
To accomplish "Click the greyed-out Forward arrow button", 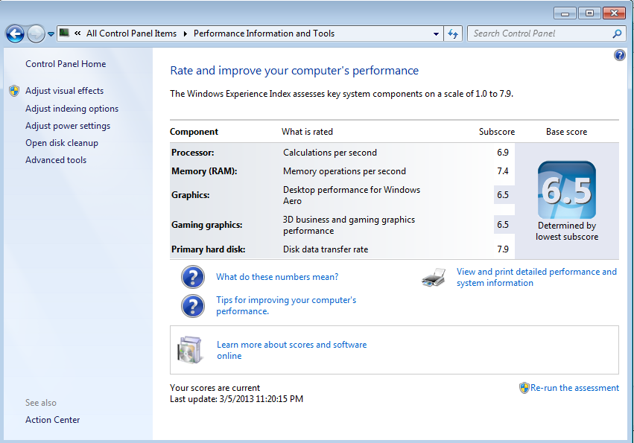I will click(x=36, y=34).
